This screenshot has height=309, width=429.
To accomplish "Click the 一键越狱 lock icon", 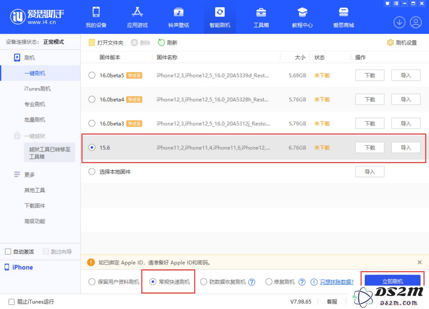I will pyautogui.click(x=17, y=136).
